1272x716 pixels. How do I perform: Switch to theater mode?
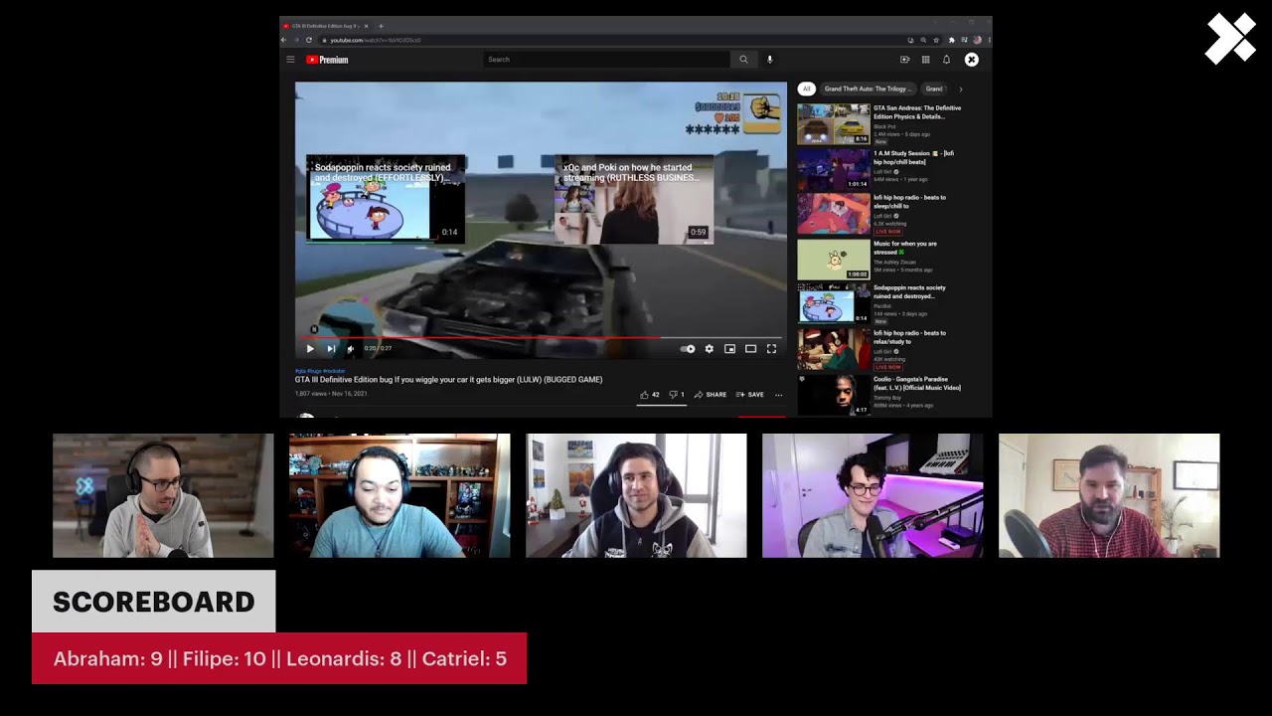[750, 349]
